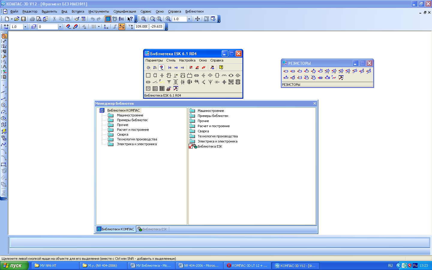Click the yellow question help icon in ESK library
432x270 pixels.
point(221,67)
